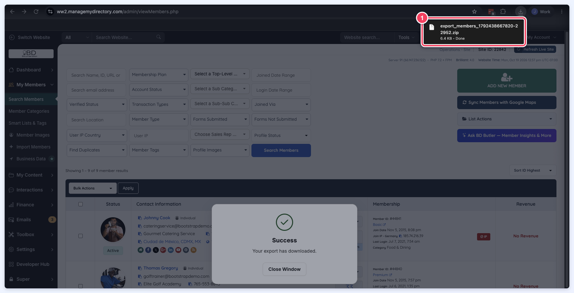Open Smart Lists & Tags in sidebar
574x293 pixels.
tap(27, 123)
